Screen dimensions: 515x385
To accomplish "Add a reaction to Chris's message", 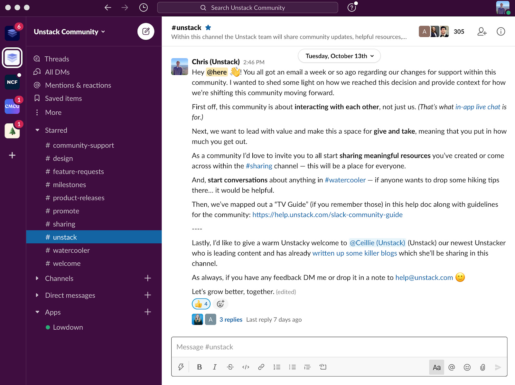I will coord(220,304).
